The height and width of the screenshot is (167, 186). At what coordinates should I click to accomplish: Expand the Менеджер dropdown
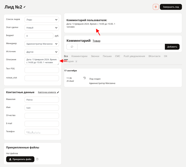coord(42,44)
